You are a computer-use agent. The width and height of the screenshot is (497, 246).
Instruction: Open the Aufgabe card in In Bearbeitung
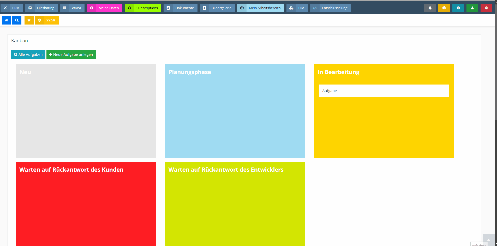384,91
